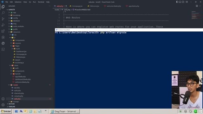Click the Explorer more actions ellipsis
The height and width of the screenshot is (114, 203).
(49, 6)
